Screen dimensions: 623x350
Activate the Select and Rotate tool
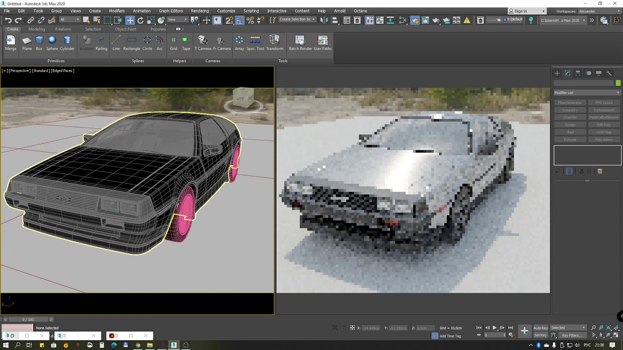coord(141,20)
